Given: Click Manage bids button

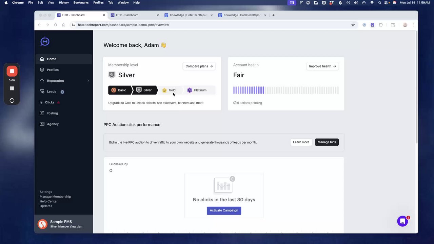Looking at the screenshot, I should tap(327, 142).
